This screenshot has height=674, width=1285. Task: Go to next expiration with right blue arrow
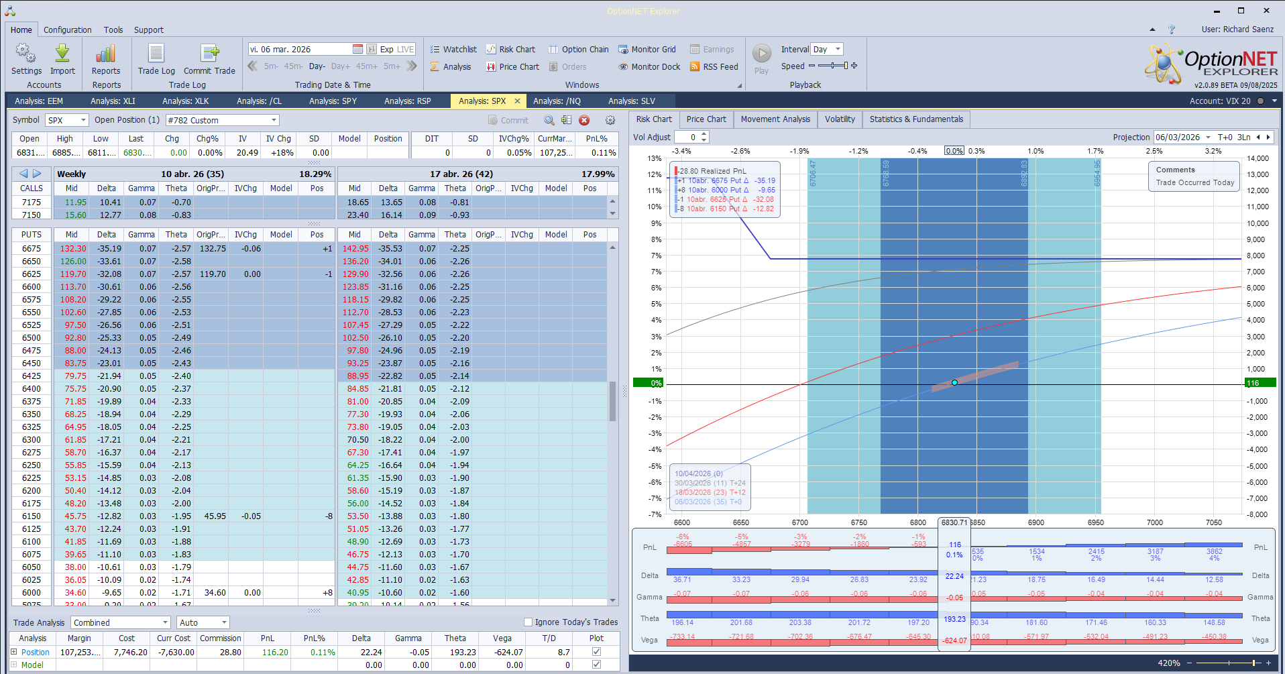tap(37, 174)
